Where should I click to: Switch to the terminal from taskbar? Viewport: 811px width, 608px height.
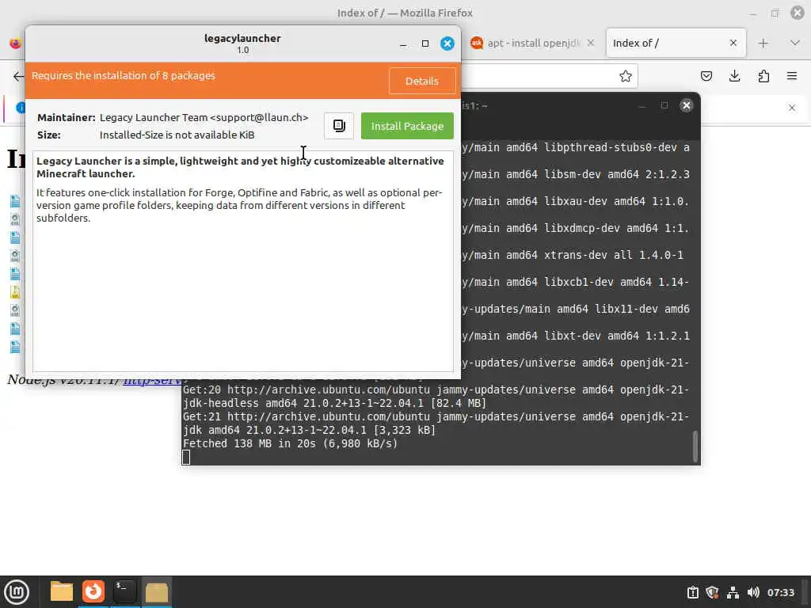coord(124,591)
